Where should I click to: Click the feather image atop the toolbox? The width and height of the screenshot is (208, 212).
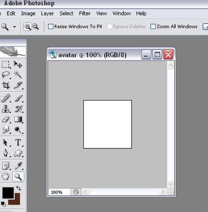pyautogui.click(x=13, y=52)
